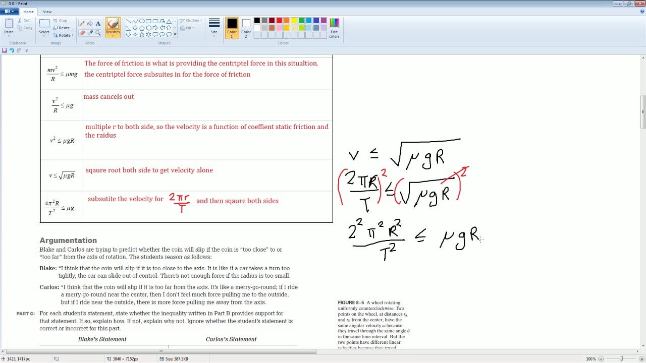Screen dimensions: 646x363
Task: Pick the orange color swatch
Action: click(x=287, y=21)
